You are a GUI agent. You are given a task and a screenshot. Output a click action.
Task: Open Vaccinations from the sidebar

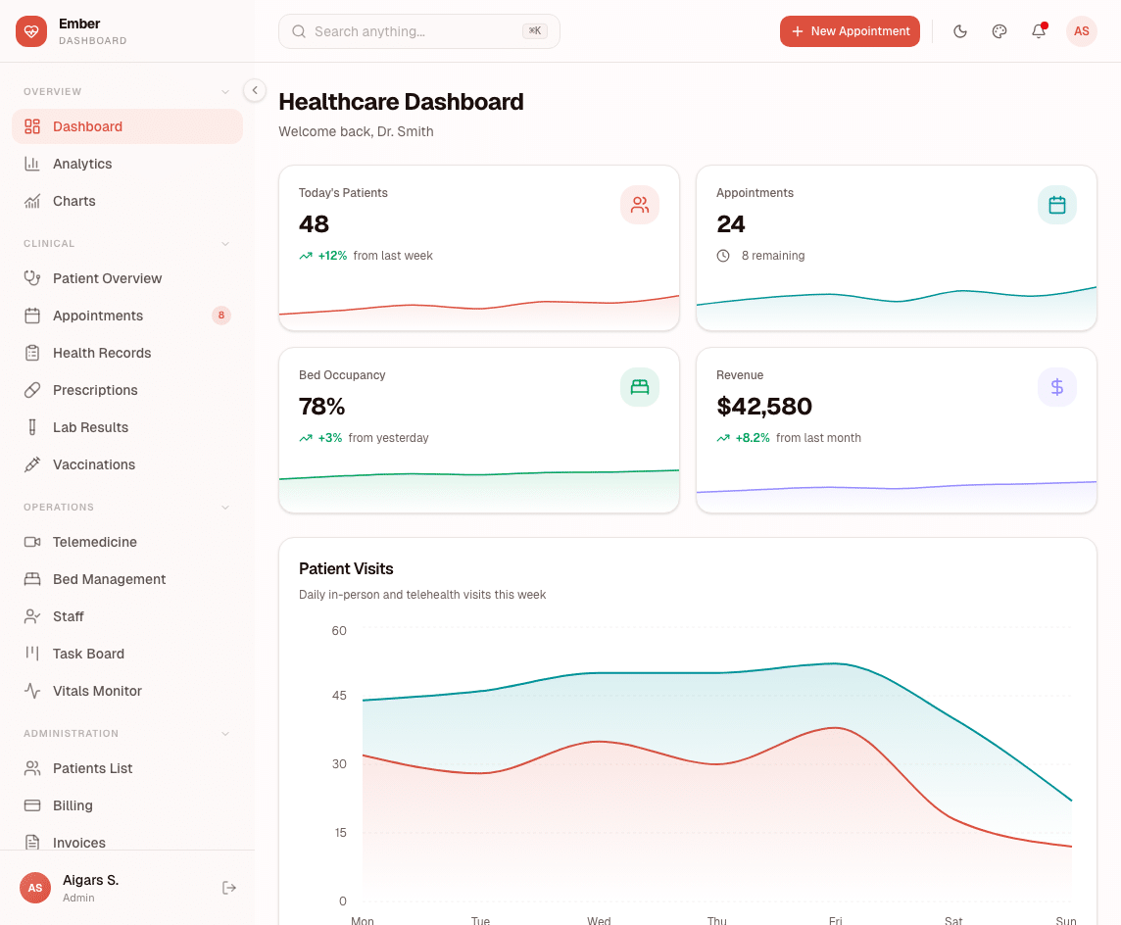pyautogui.click(x=95, y=464)
